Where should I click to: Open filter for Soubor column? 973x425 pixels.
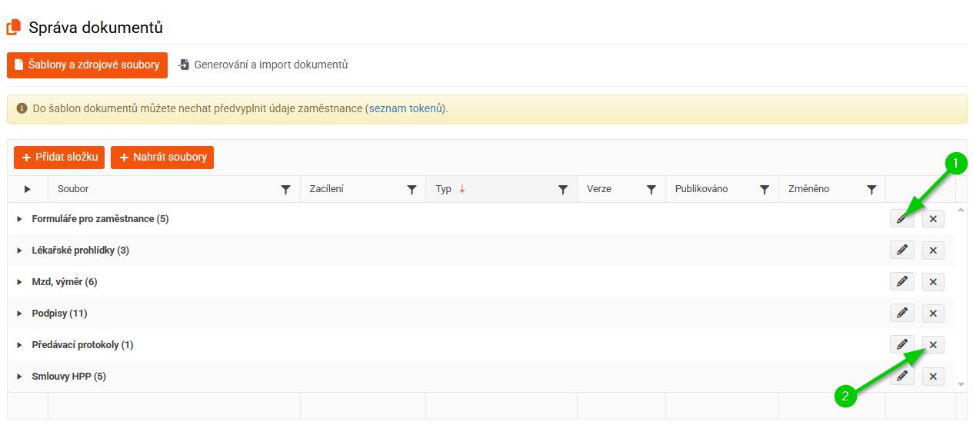(x=286, y=189)
